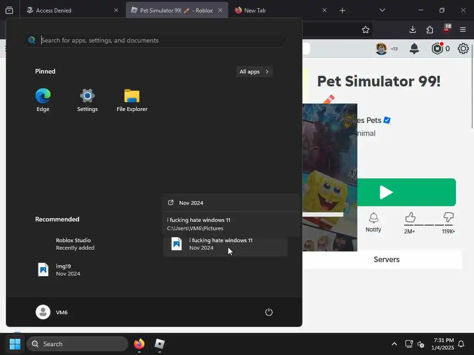This screenshot has width=474, height=355.
Task: Open extensions puzzle icon
Action: (x=430, y=30)
